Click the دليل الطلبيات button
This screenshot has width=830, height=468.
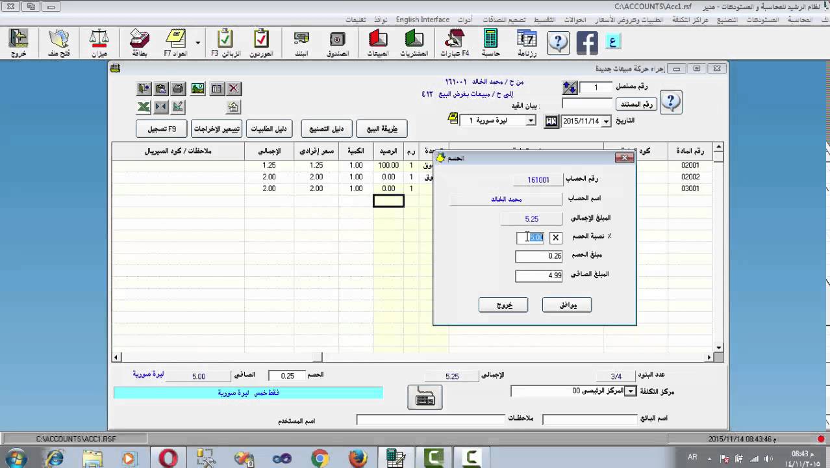pos(269,129)
